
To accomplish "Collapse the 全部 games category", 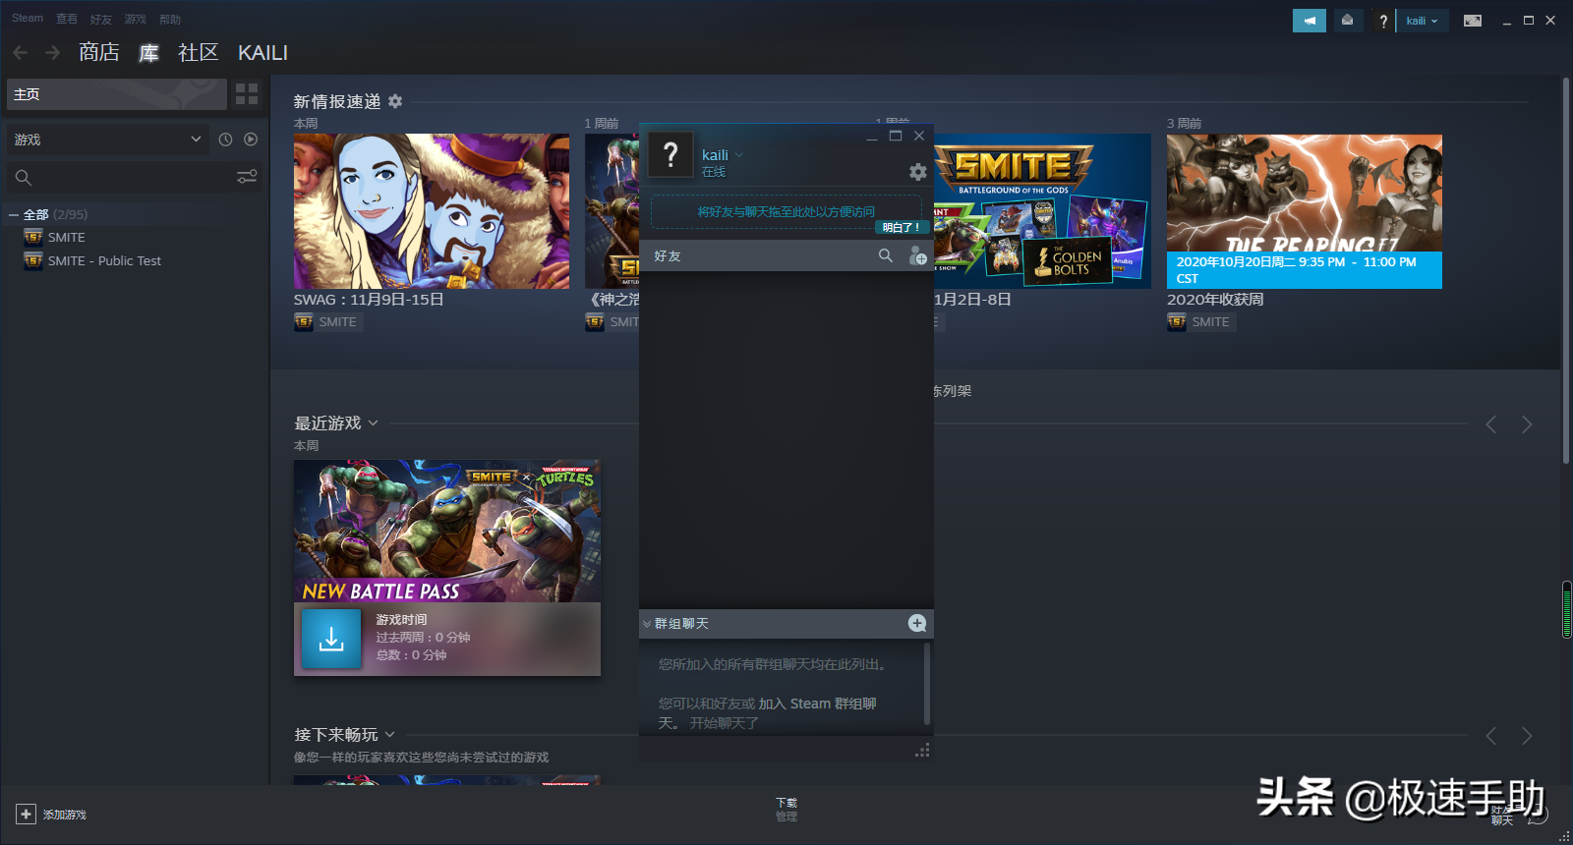I will click(x=14, y=214).
